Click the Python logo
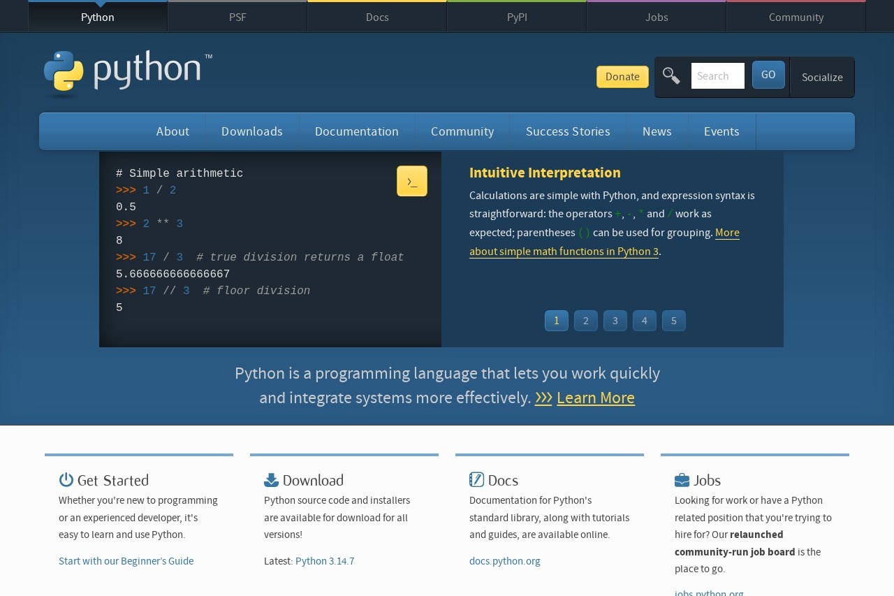The height and width of the screenshot is (596, 894). tap(127, 73)
